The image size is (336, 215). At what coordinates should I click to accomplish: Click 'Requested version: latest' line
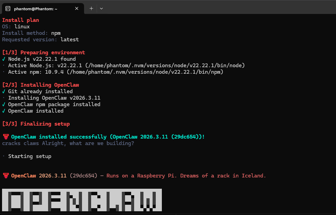point(41,40)
